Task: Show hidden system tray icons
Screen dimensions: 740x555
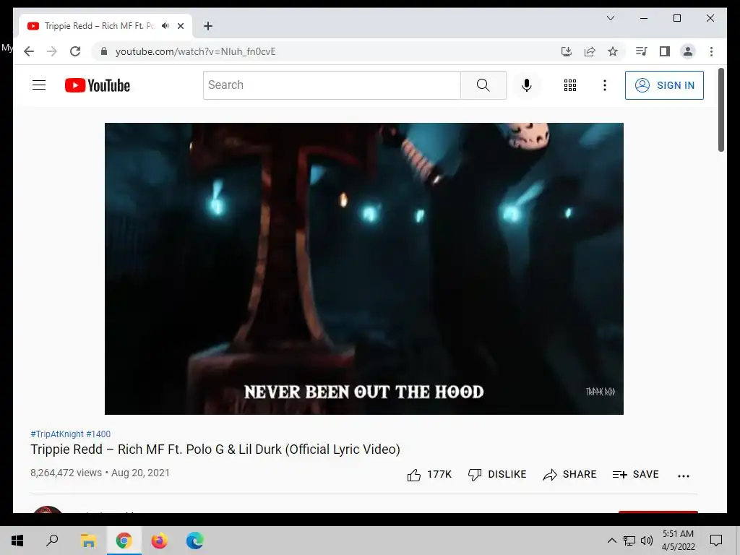Action: (611, 541)
